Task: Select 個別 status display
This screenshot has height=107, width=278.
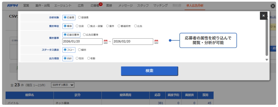Action: click(x=82, y=50)
